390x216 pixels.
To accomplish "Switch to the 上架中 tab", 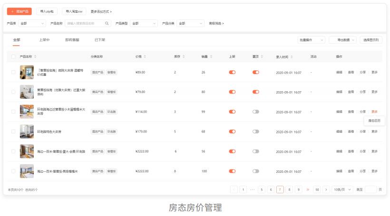I will (x=44, y=40).
